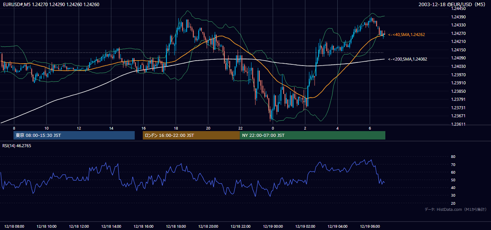
Task: Click RSI level 80 on scale
Action: click(453, 157)
